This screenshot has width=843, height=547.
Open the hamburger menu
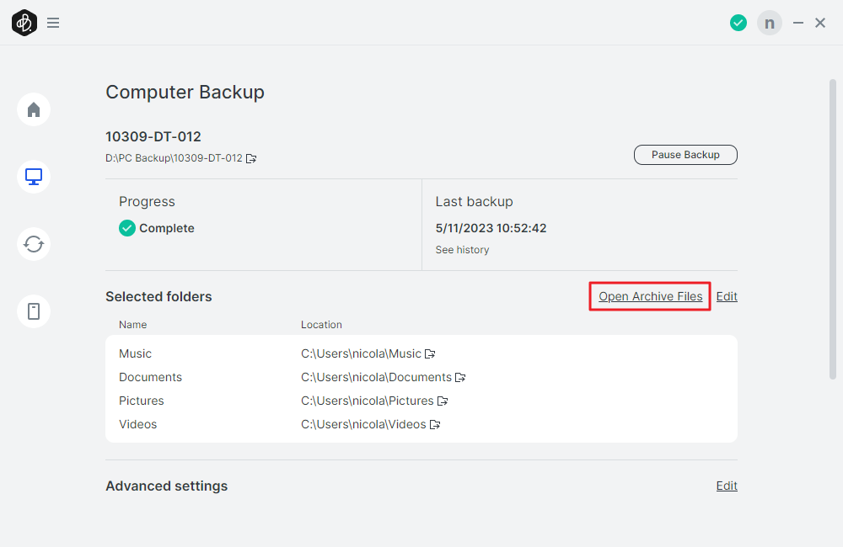tap(53, 23)
